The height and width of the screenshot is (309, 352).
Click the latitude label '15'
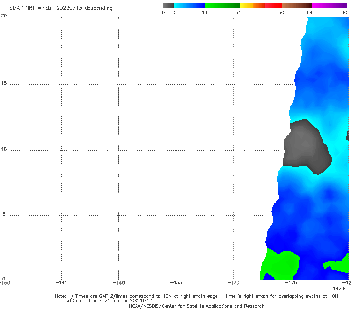point(4,83)
